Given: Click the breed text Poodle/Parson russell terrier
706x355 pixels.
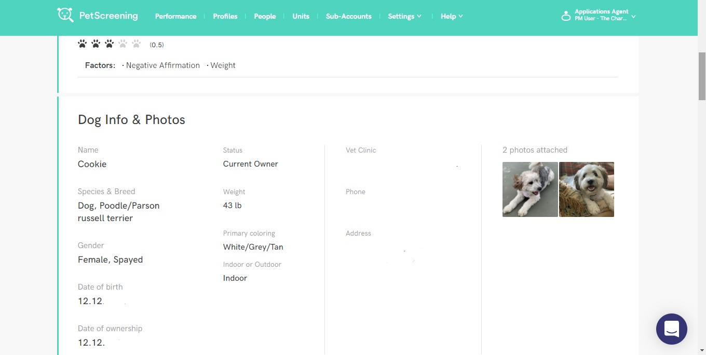Looking at the screenshot, I should (x=118, y=212).
